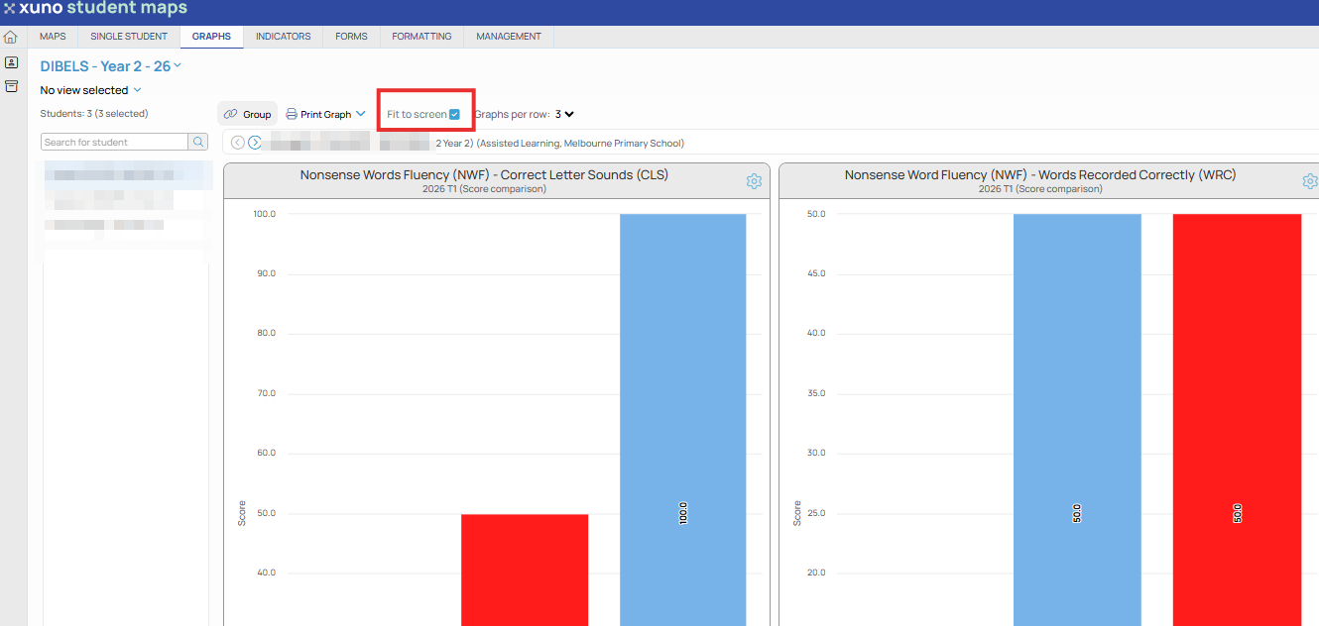Click the red bar in CLS graph

point(525,570)
